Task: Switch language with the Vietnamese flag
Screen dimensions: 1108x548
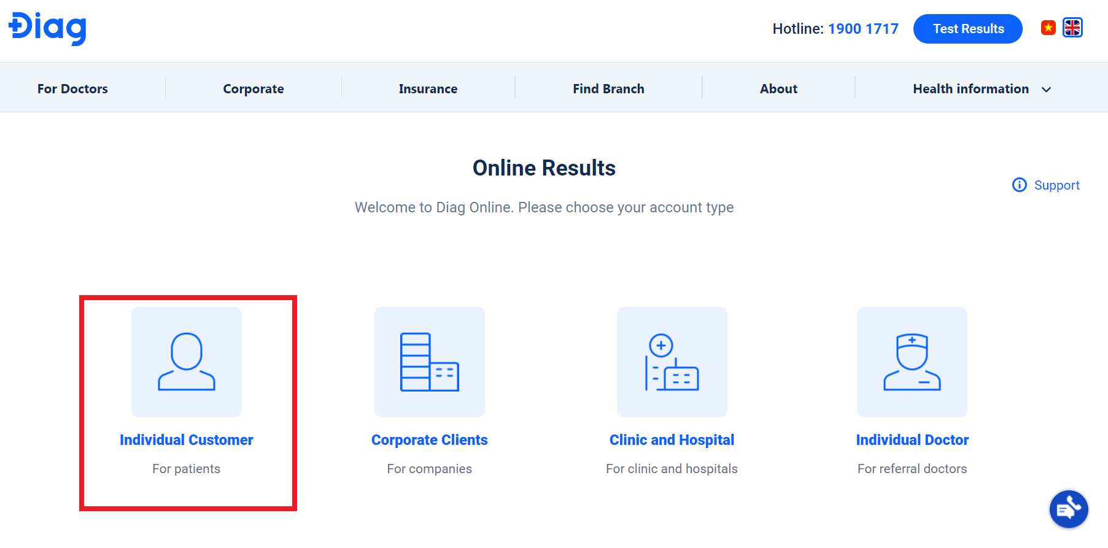Action: point(1048,28)
